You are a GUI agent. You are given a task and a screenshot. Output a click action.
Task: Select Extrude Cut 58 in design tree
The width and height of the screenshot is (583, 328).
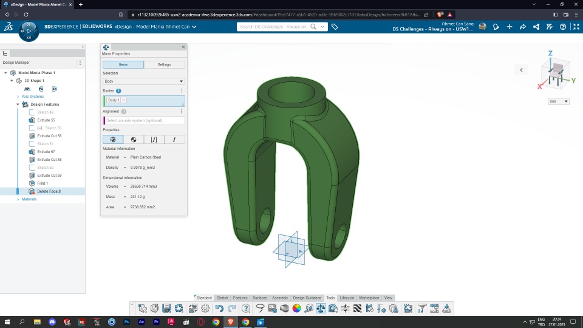coord(49,160)
